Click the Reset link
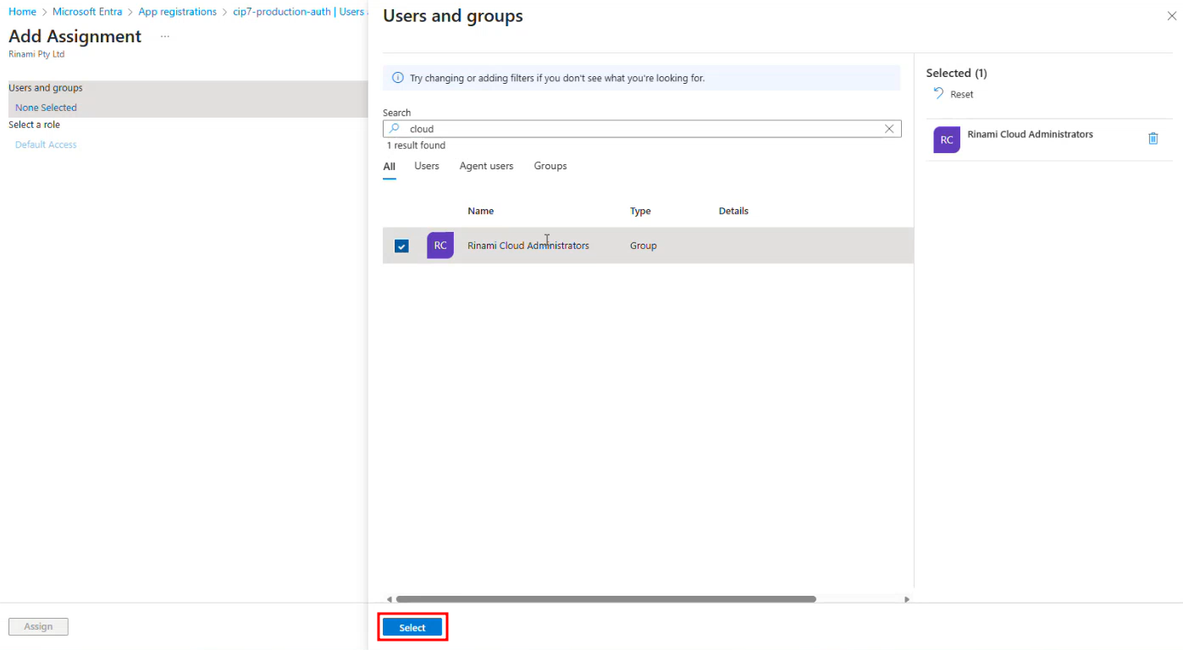 (x=962, y=95)
